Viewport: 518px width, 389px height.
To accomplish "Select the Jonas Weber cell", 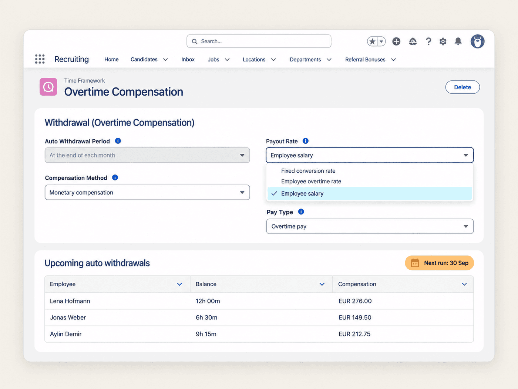I will (117, 317).
